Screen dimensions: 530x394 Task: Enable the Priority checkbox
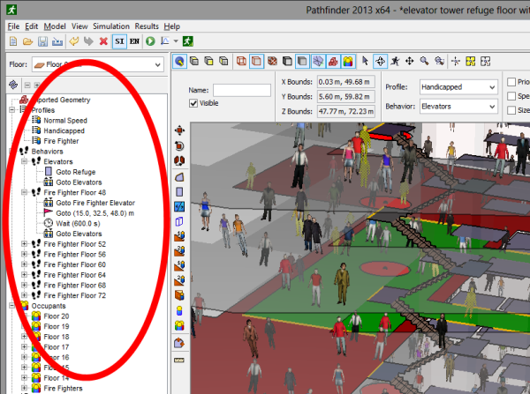pos(512,83)
